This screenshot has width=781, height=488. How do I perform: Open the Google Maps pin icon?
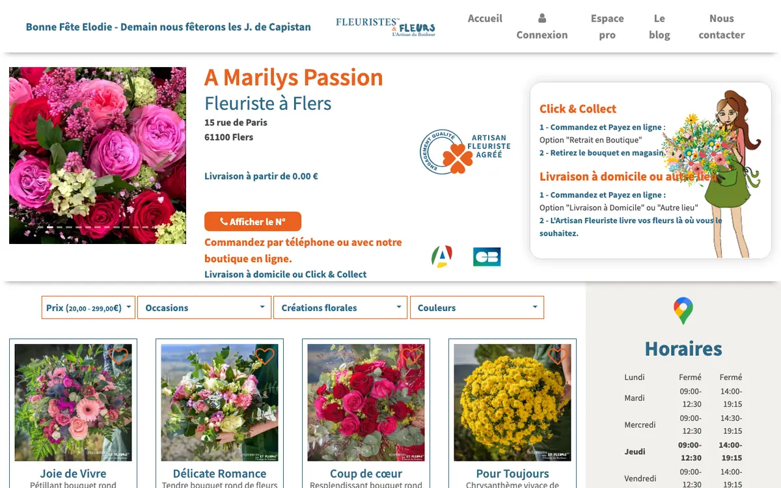(683, 311)
